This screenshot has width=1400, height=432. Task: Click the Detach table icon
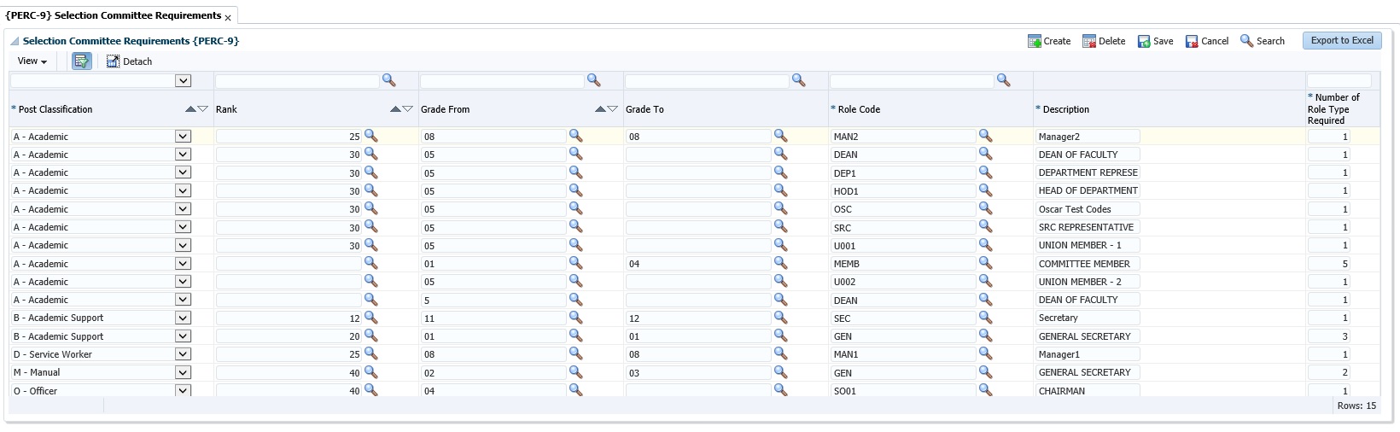pos(113,61)
